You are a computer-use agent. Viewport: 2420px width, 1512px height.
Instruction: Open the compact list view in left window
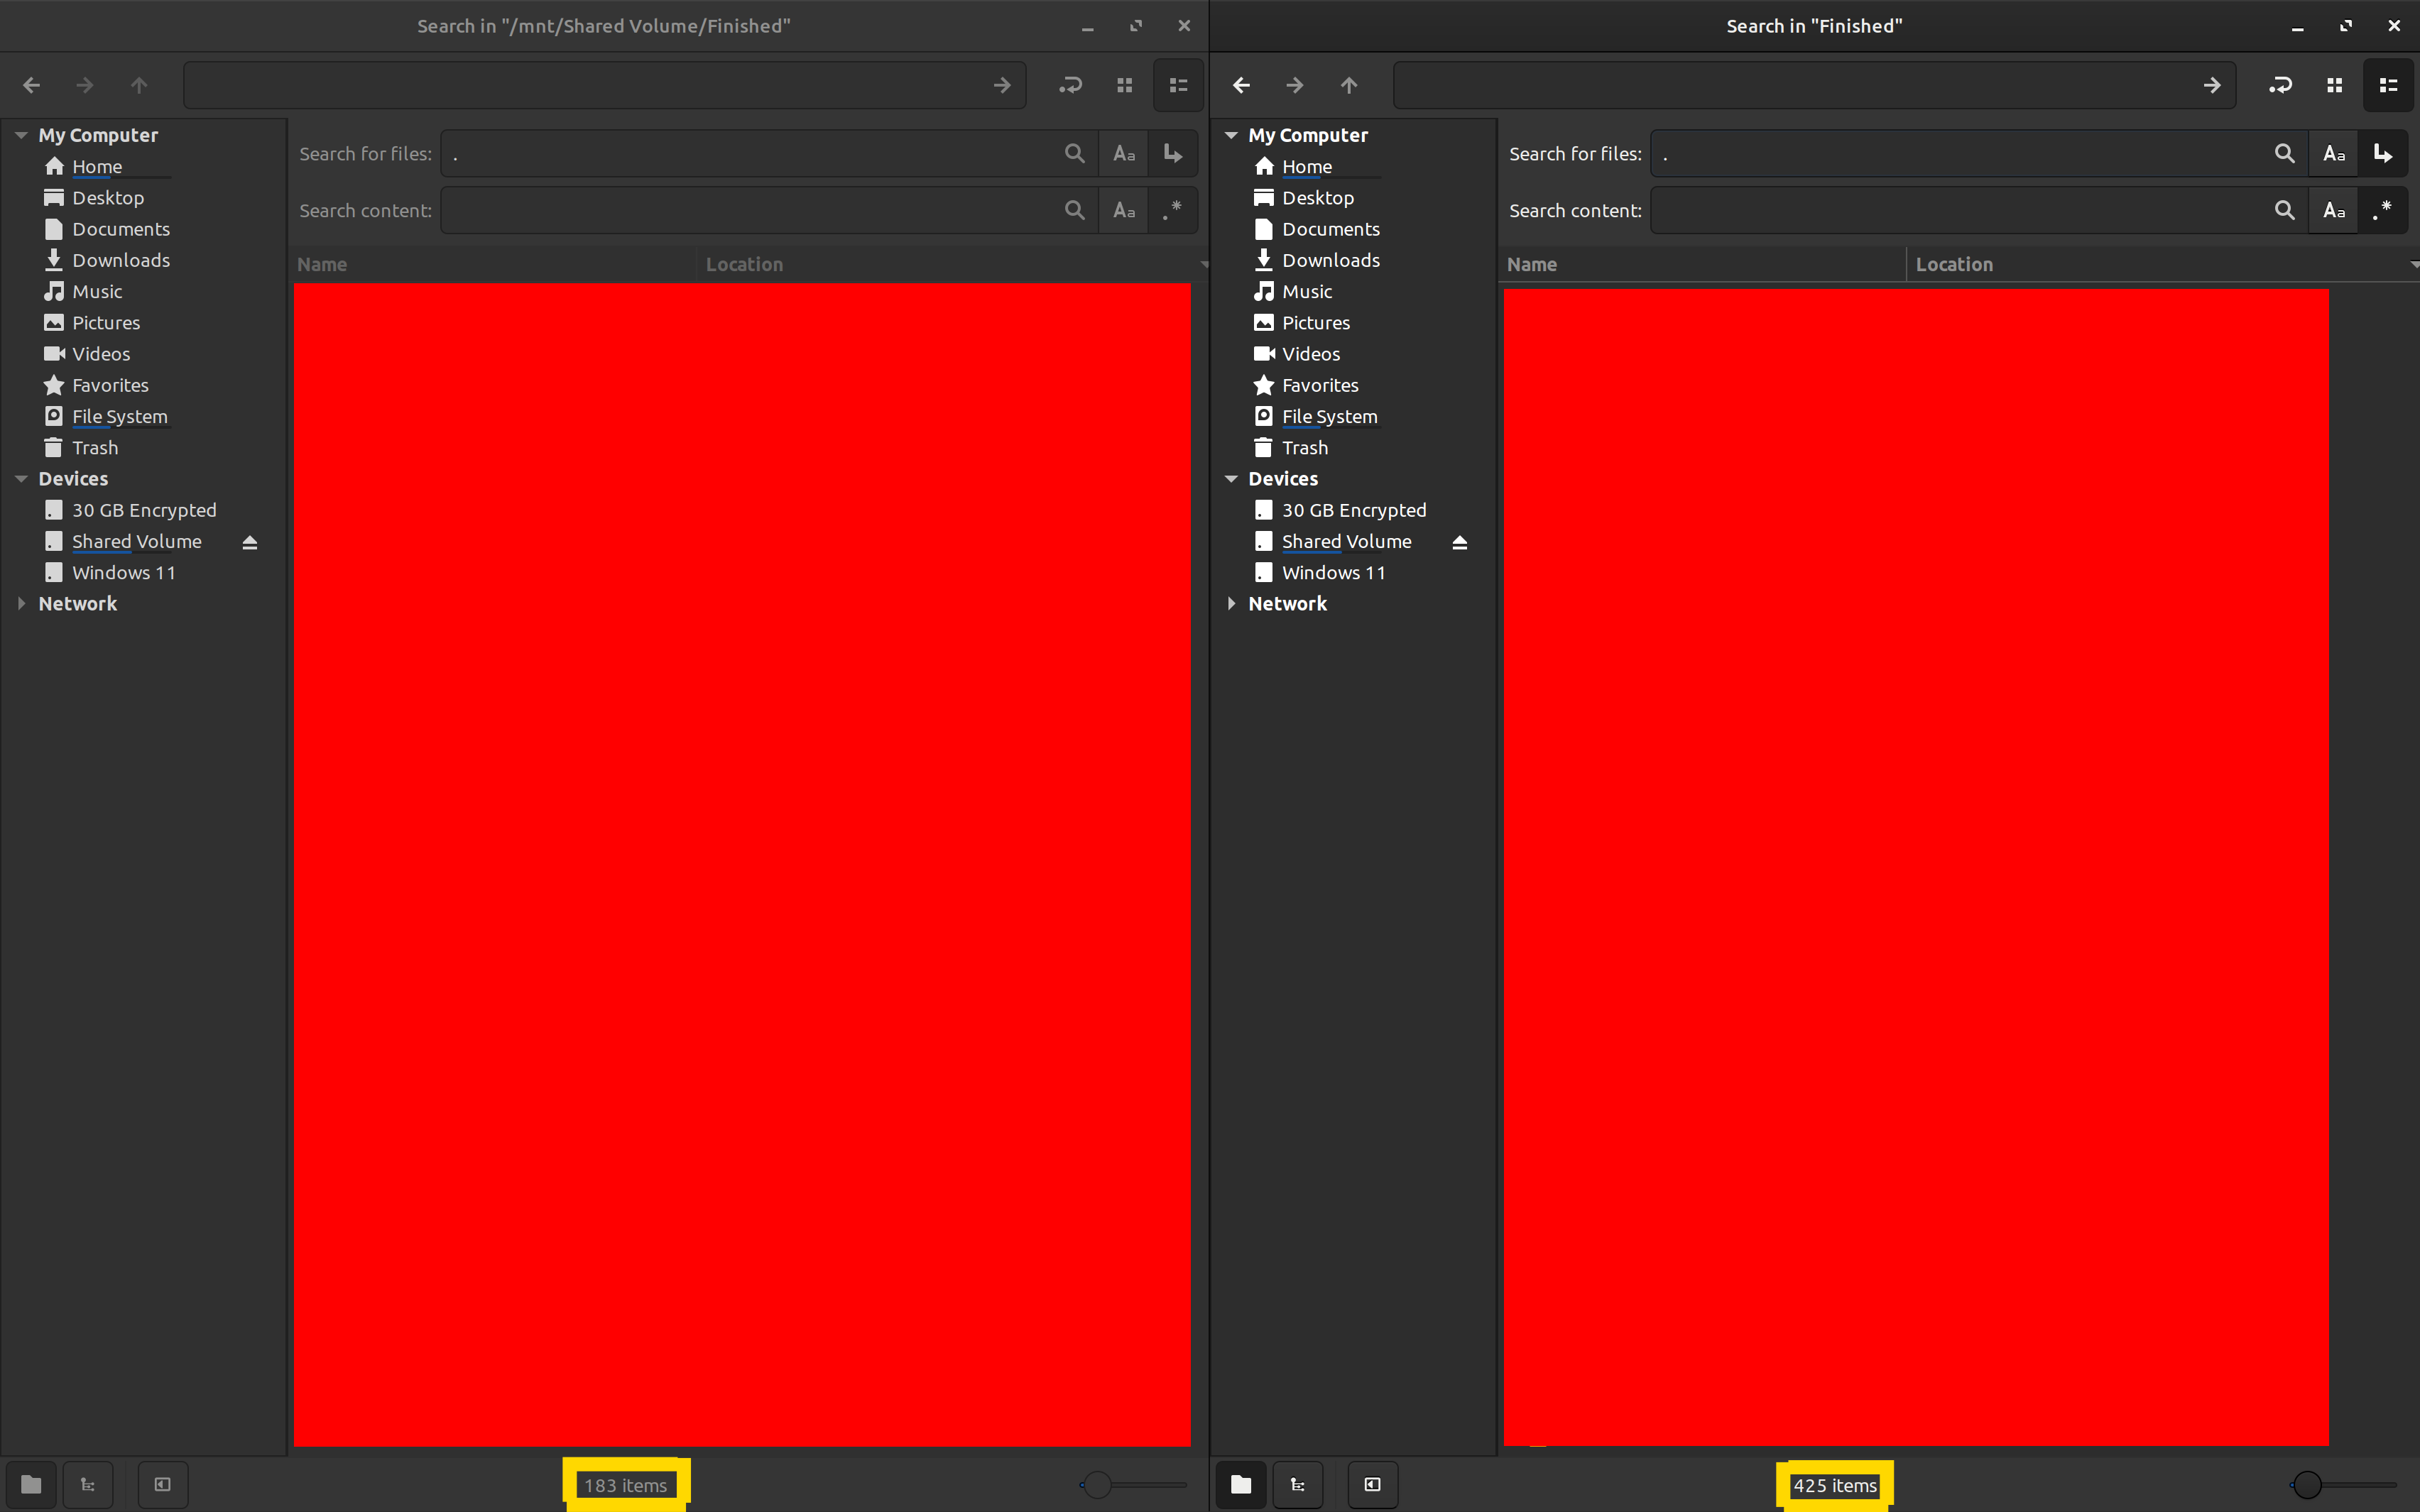tap(1178, 85)
